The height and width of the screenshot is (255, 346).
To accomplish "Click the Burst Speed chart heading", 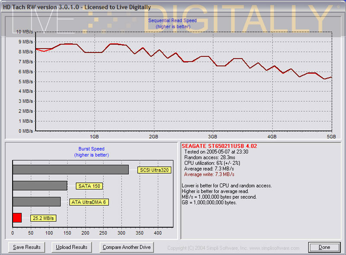I will (91, 149).
